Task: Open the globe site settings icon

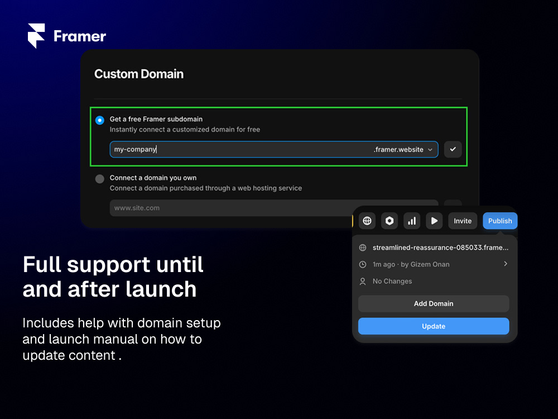Action: 367,221
